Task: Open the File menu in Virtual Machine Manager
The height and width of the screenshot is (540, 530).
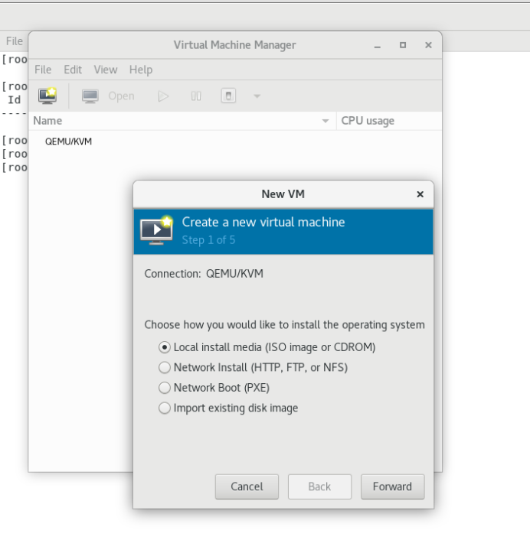Action: (43, 70)
